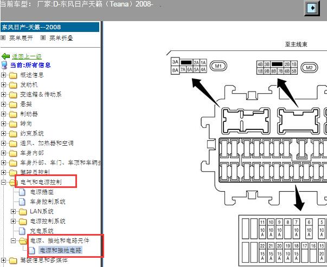This screenshot has height=267, width=327.
Task: Click the 悬架 folder icon
Action: 13,105
